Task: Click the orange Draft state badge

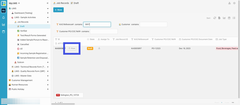Action: click(x=90, y=48)
